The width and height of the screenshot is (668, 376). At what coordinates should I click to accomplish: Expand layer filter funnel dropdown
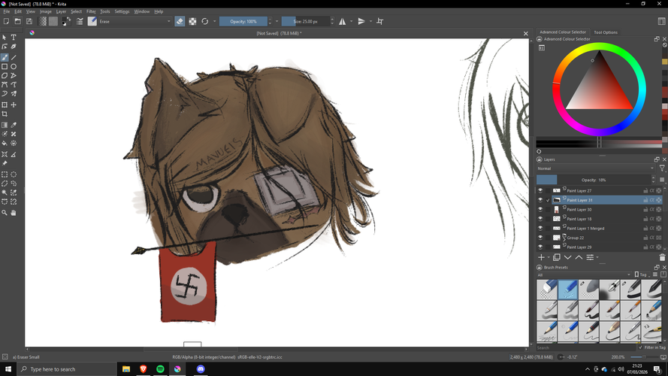[x=662, y=168]
